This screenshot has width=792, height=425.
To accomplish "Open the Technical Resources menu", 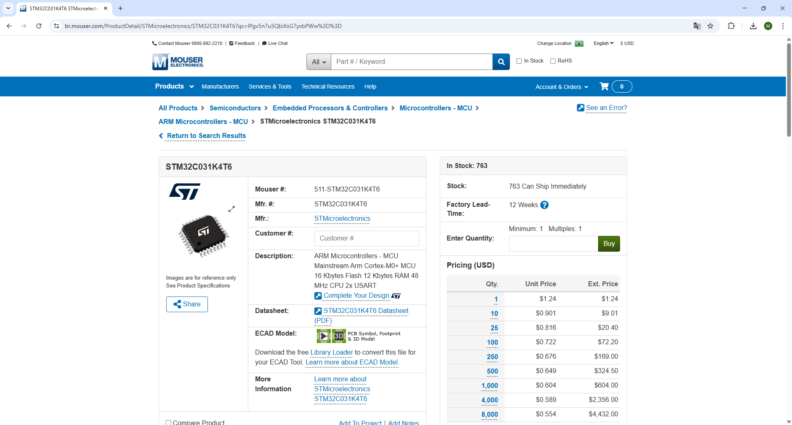I will (328, 86).
